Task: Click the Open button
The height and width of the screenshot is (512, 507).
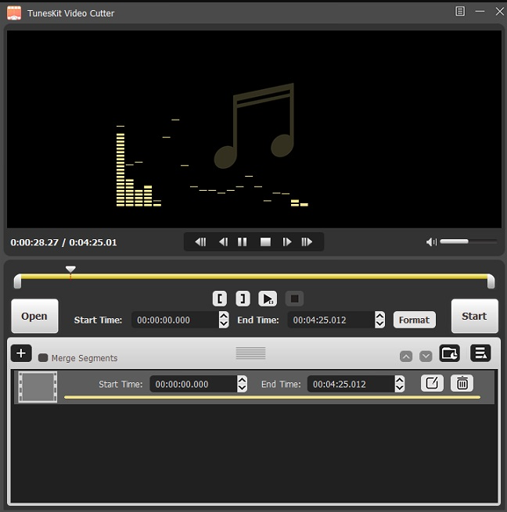Action: [x=34, y=317]
